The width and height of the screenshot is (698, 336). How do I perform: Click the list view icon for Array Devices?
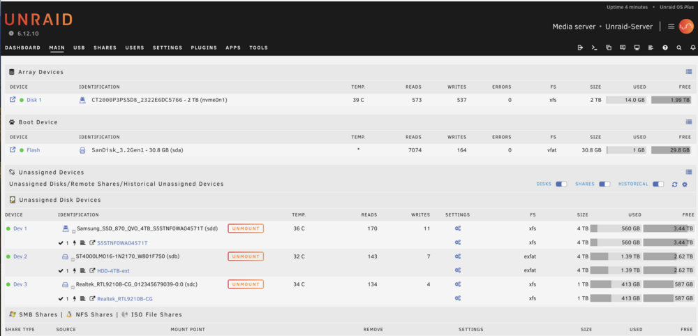tap(689, 72)
